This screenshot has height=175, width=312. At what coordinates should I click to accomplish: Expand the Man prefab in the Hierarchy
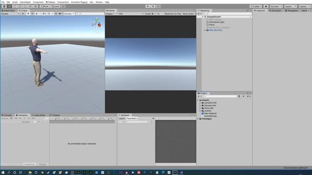coord(205,30)
